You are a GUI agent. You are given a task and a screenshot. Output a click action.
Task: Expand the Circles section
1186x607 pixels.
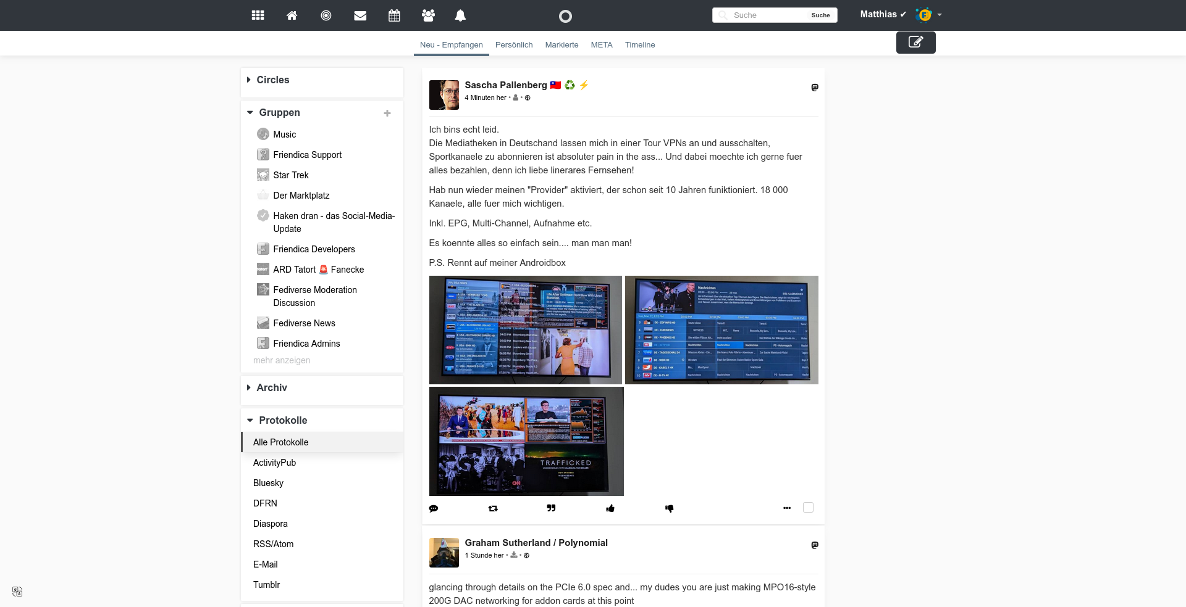click(x=272, y=80)
